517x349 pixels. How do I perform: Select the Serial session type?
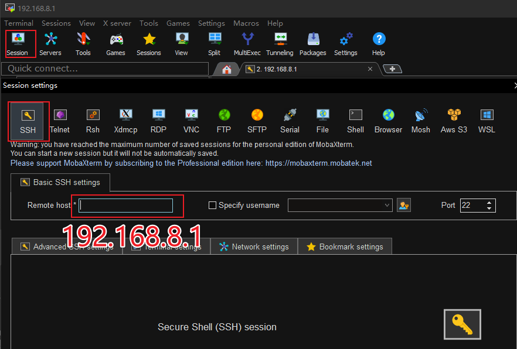[x=290, y=121]
